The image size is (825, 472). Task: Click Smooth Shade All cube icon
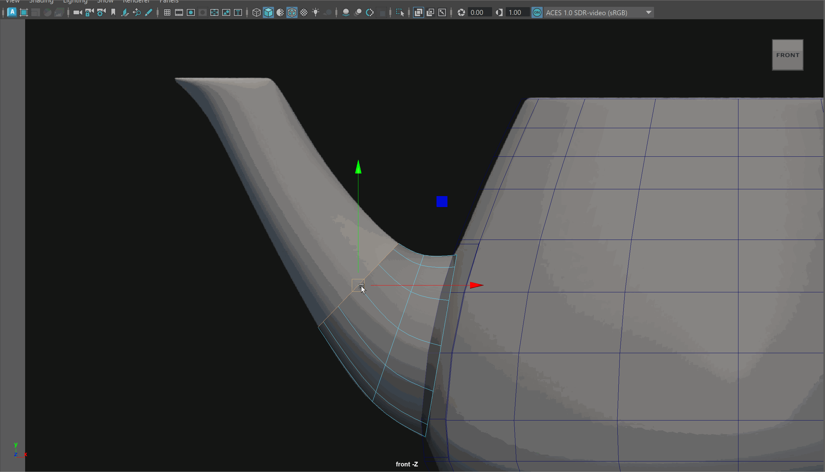click(268, 13)
